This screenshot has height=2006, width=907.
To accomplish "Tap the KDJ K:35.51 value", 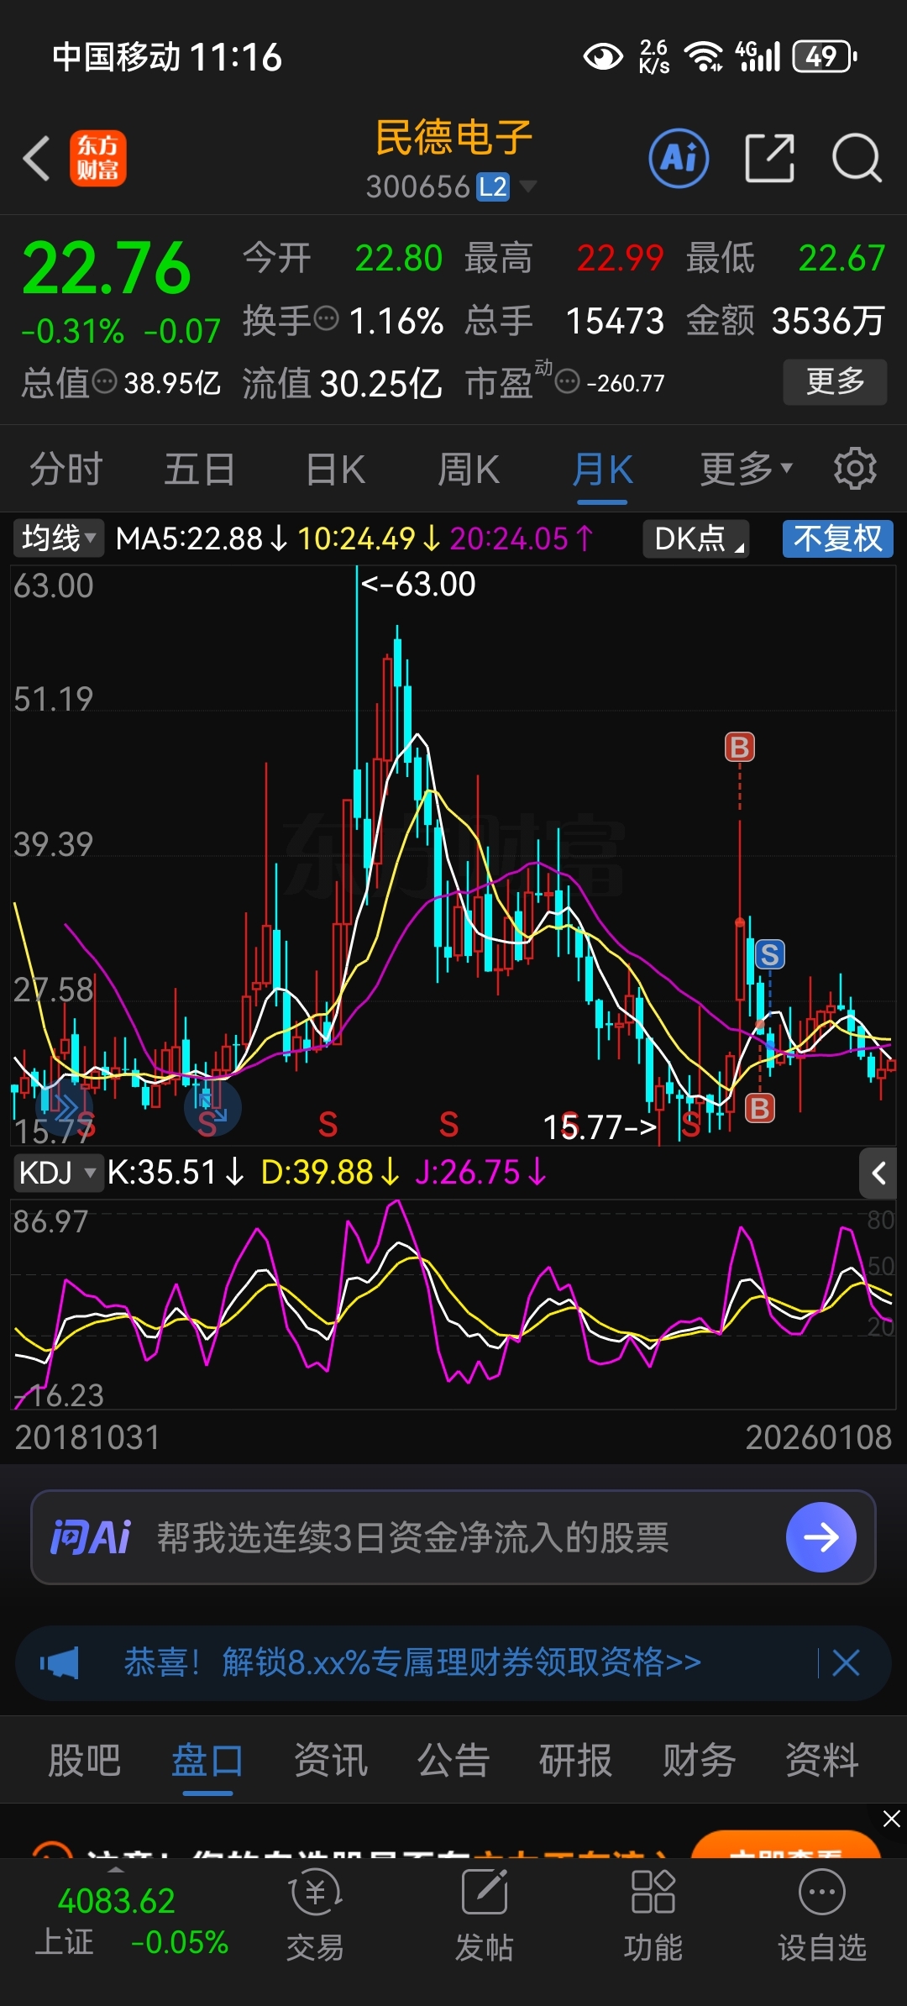I will click(x=175, y=1172).
